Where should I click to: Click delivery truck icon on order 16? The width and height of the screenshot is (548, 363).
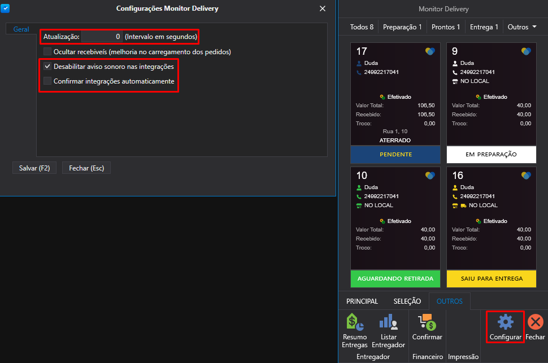463,205
